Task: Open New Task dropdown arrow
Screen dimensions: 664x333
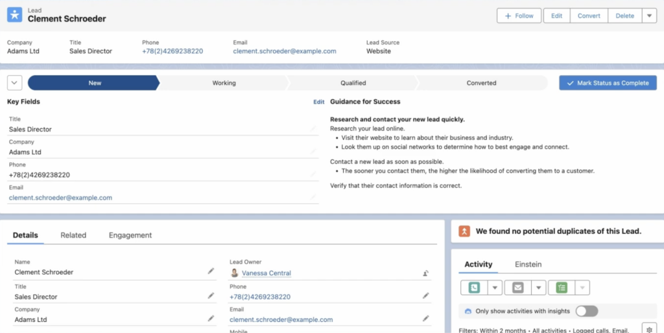Action: click(x=582, y=288)
